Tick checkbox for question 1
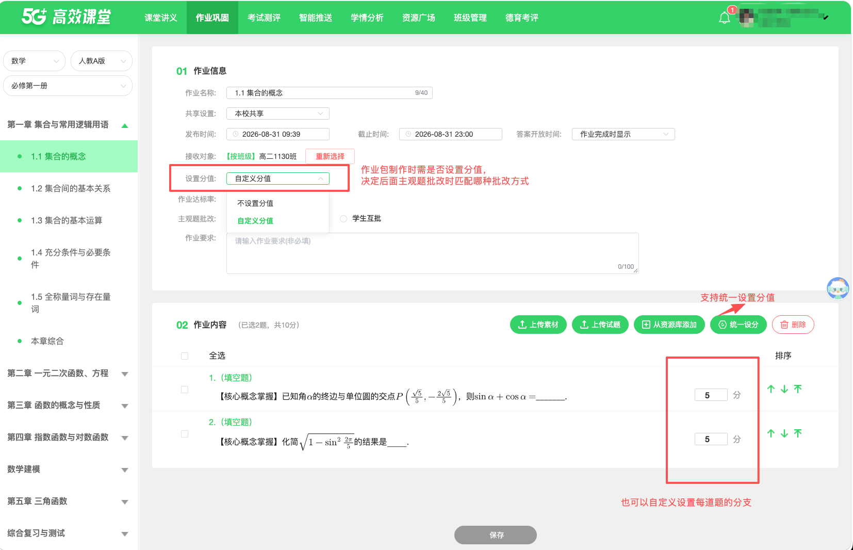 (x=185, y=390)
